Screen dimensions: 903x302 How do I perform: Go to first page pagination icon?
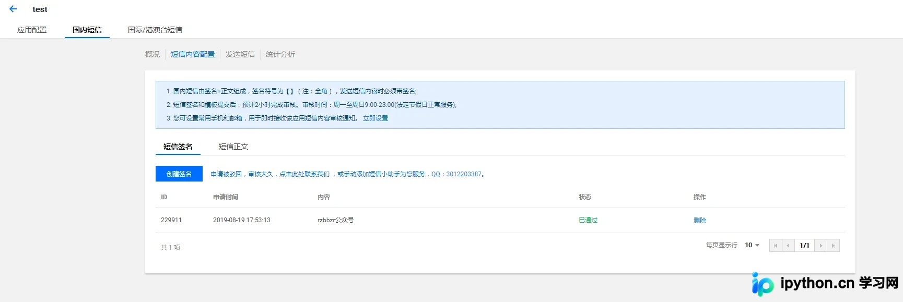pos(776,246)
